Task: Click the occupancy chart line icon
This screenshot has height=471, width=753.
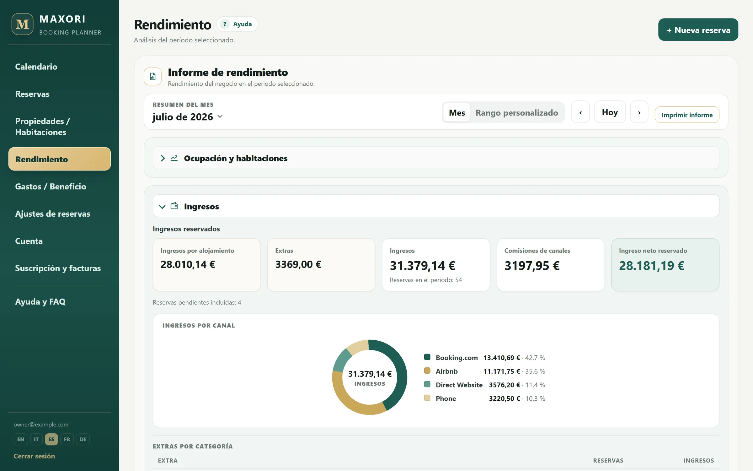Action: (x=174, y=158)
